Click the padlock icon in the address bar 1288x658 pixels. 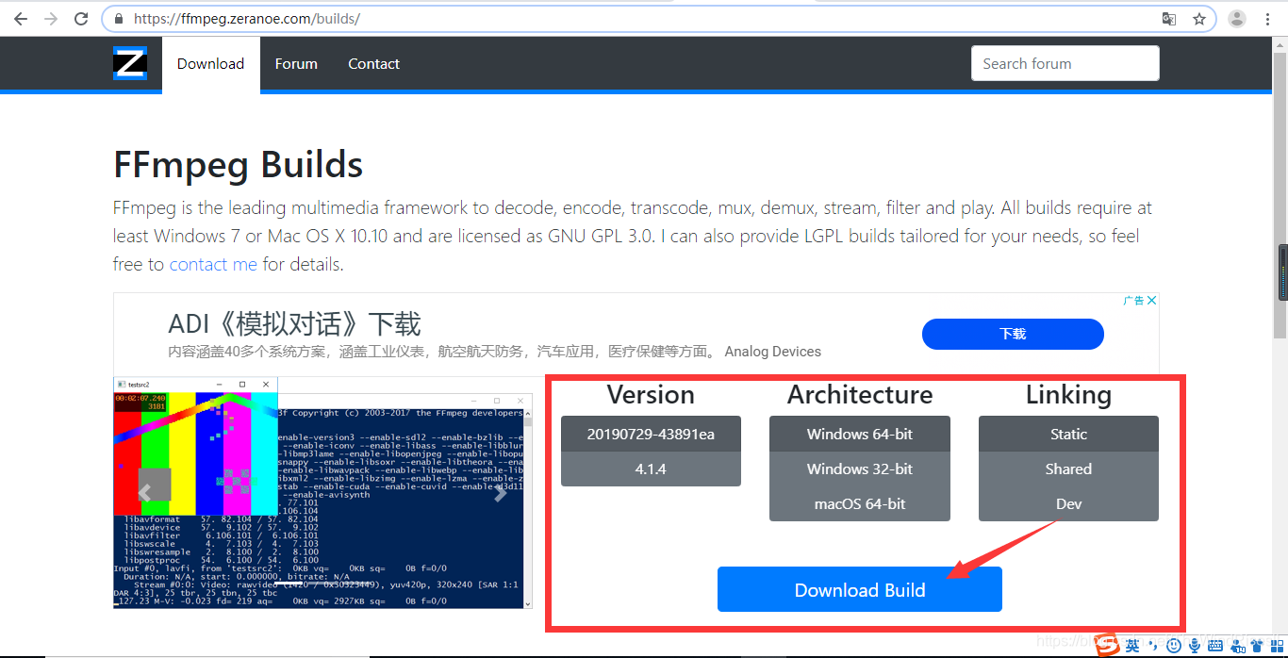tap(119, 19)
